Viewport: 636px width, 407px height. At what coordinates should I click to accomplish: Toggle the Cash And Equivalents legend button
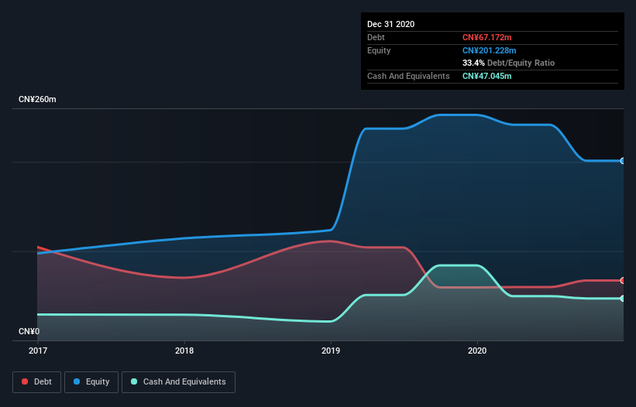(x=178, y=382)
